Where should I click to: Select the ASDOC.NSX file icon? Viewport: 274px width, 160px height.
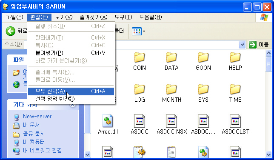coord(171,121)
